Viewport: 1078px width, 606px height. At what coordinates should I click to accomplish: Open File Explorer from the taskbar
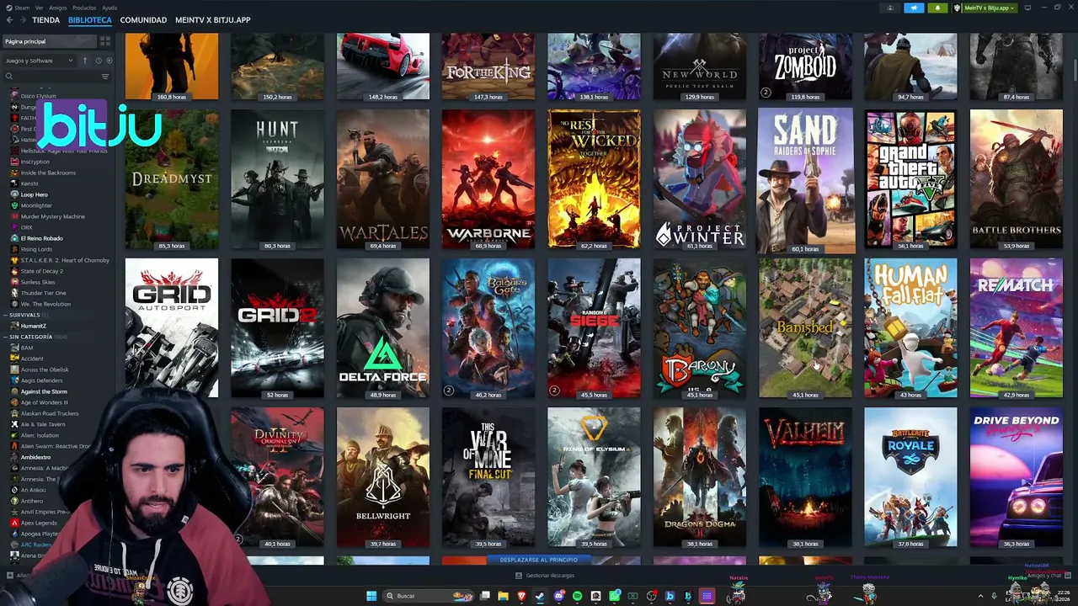pyautogui.click(x=503, y=596)
